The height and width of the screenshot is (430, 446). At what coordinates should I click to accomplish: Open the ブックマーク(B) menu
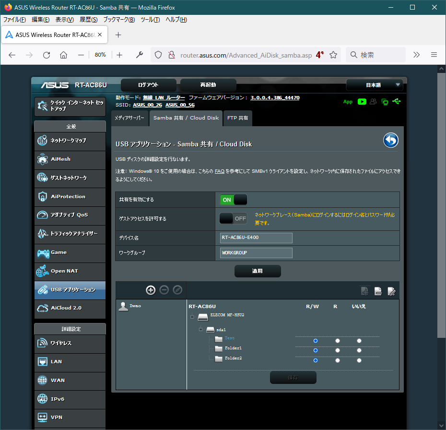click(x=119, y=20)
